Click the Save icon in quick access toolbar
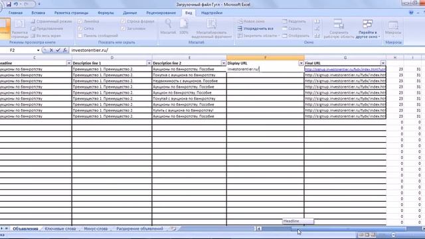The width and height of the screenshot is (425, 239). click(9, 4)
